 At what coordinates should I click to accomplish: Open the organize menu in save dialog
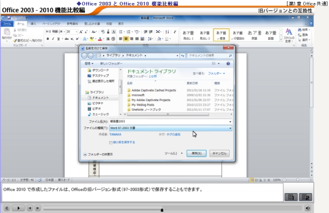click(x=89, y=63)
